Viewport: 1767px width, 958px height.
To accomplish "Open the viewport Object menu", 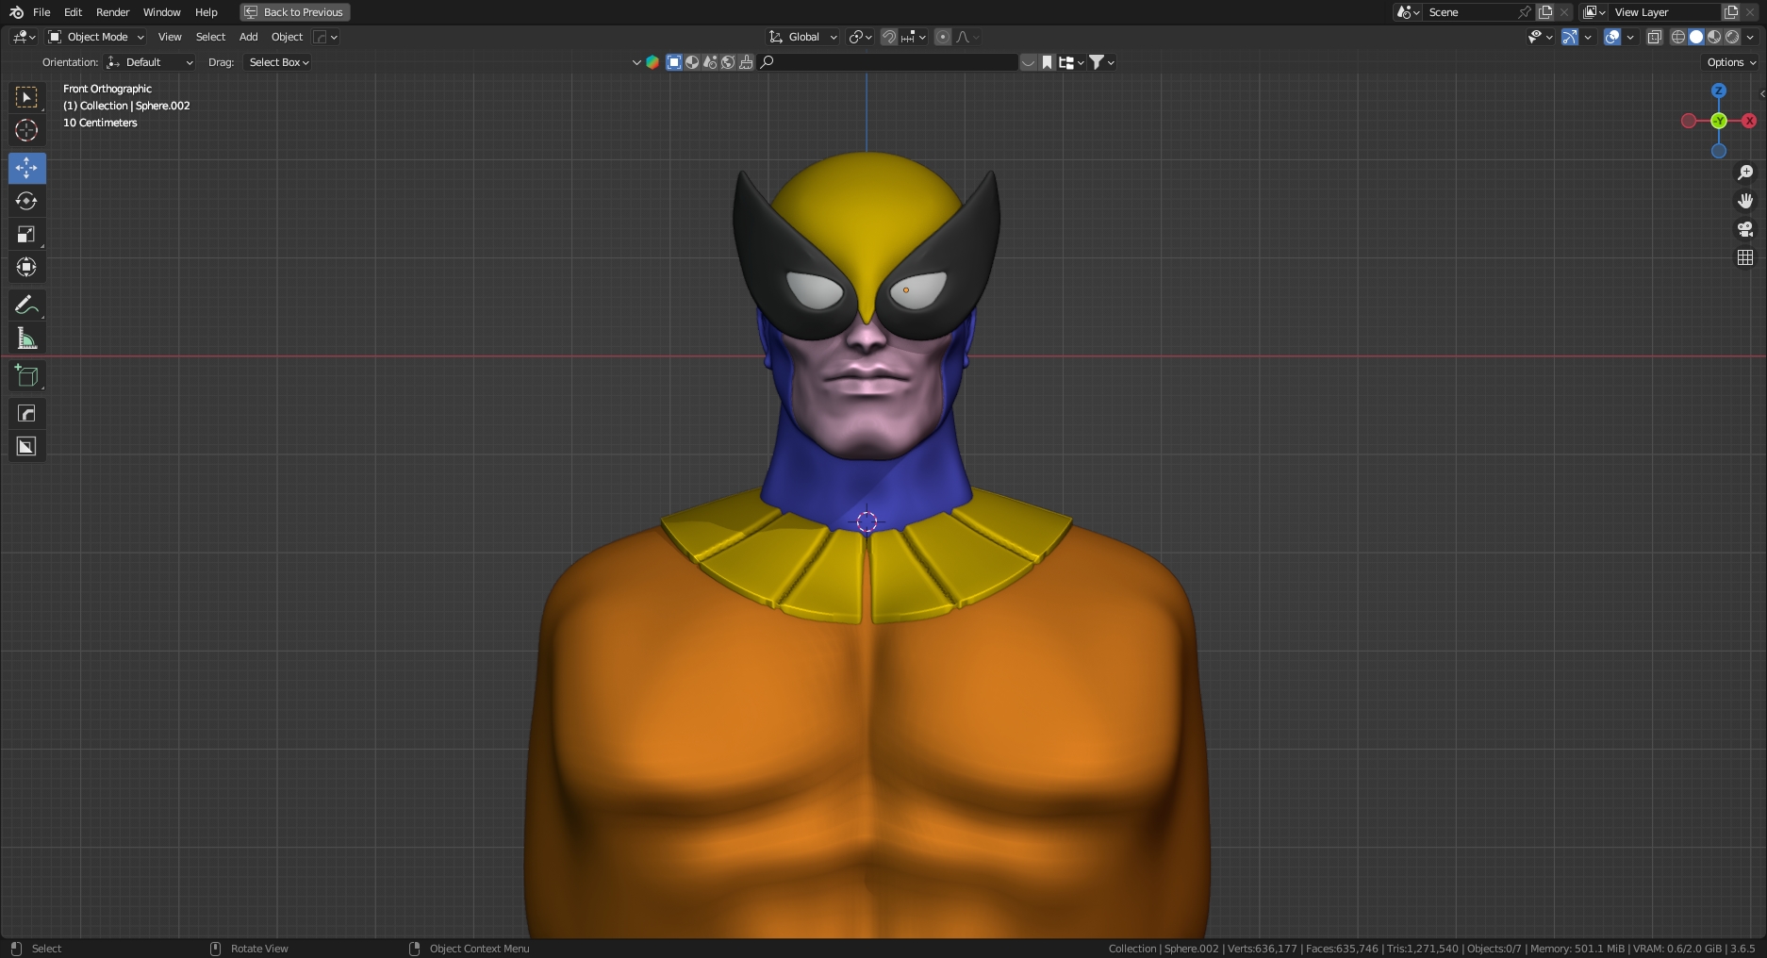I will [287, 37].
